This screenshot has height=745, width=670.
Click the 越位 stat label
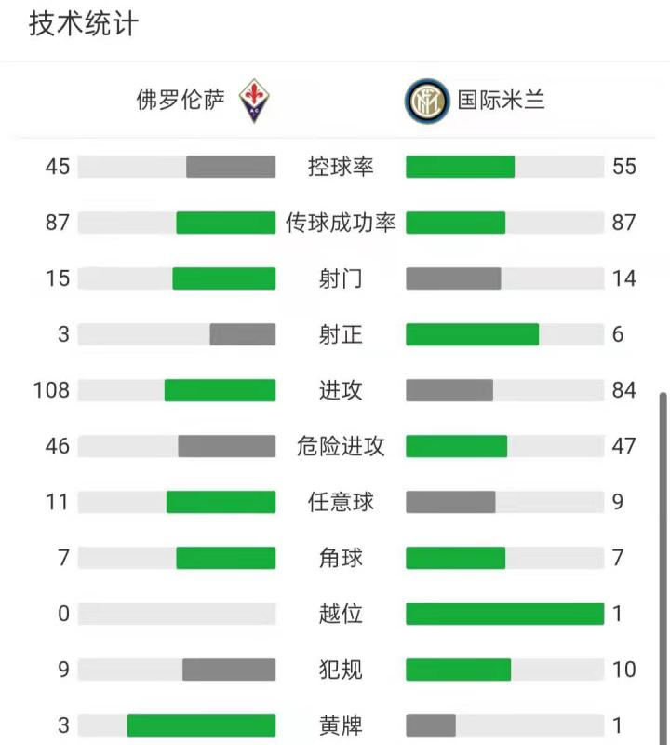[341, 614]
